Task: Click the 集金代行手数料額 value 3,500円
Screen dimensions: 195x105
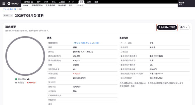Action: [x=153, y=69]
